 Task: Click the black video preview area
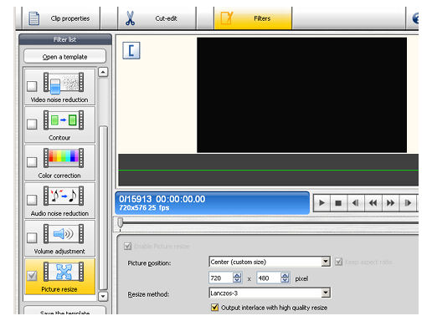click(x=301, y=95)
